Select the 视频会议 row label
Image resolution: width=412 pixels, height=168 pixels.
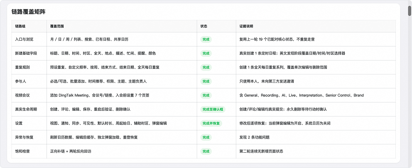[22, 95]
